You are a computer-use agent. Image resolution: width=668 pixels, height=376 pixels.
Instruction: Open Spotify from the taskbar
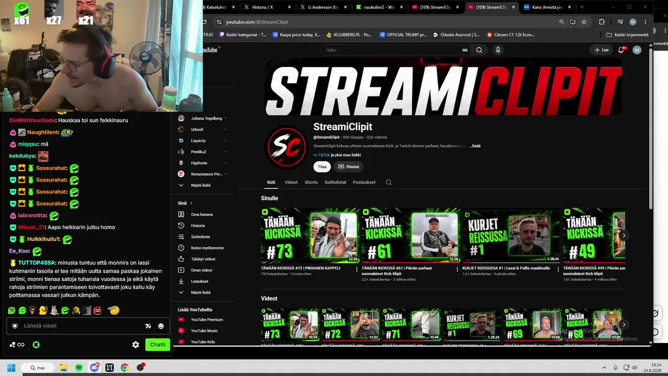tap(79, 368)
